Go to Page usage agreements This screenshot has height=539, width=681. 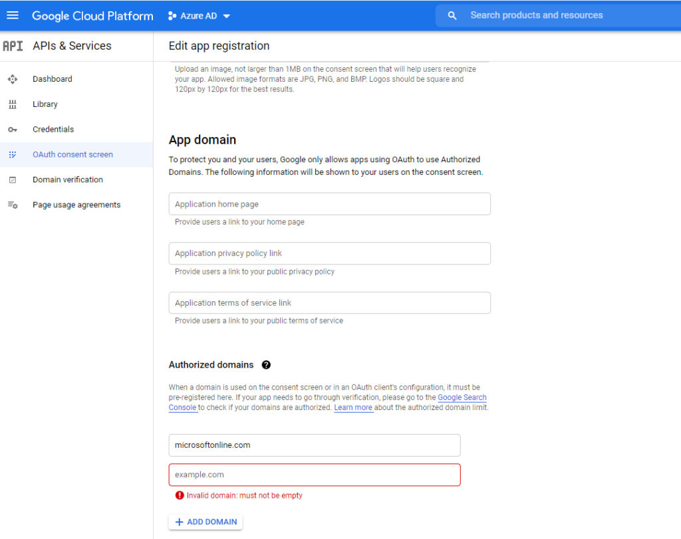76,205
